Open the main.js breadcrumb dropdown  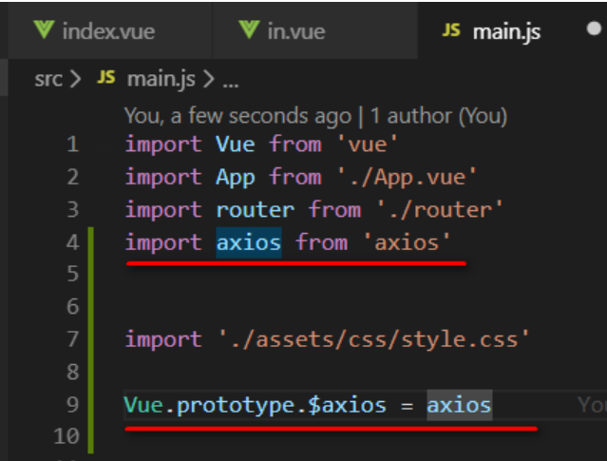[155, 80]
